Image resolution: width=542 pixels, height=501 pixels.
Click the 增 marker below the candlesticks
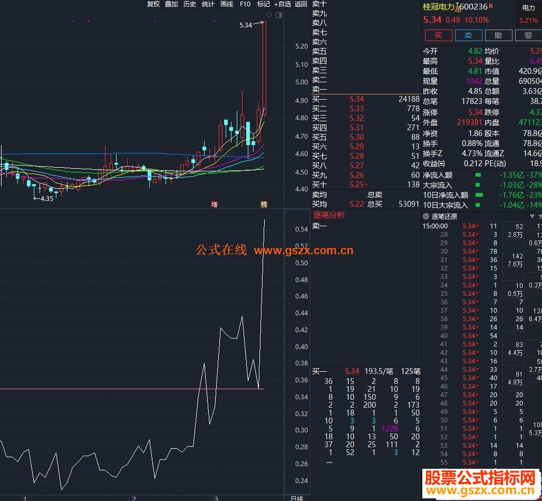(x=214, y=204)
